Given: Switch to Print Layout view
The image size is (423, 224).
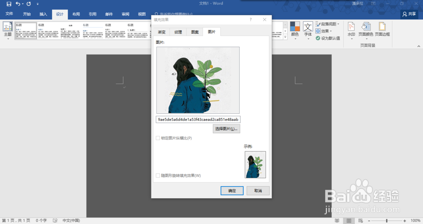Looking at the screenshot, I should point(349,221).
